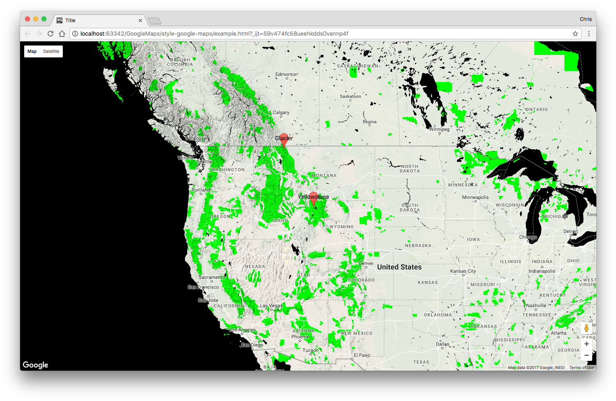The height and width of the screenshot is (401, 616).
Task: Click the United States country label
Action: [x=399, y=267]
